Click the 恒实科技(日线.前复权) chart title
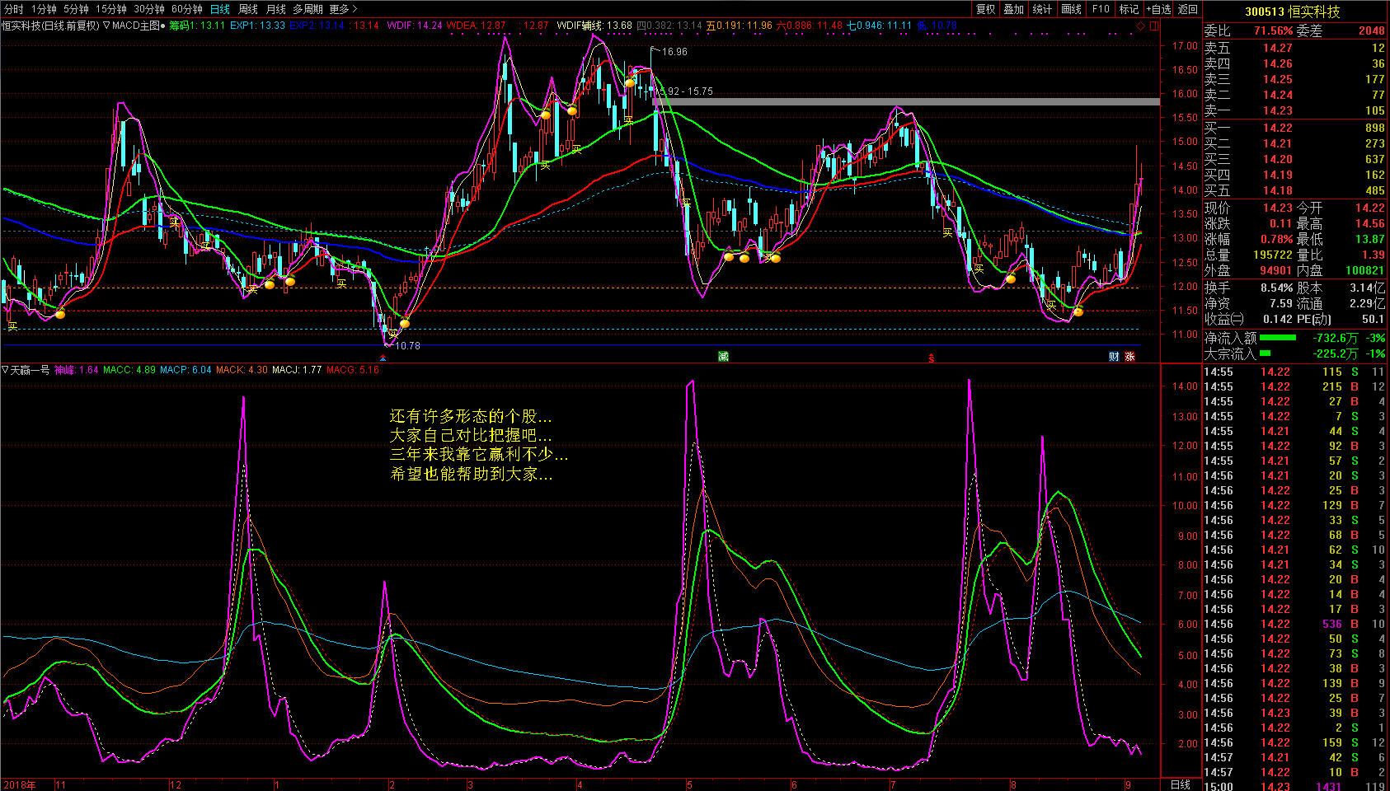The width and height of the screenshot is (1390, 791). 50,26
